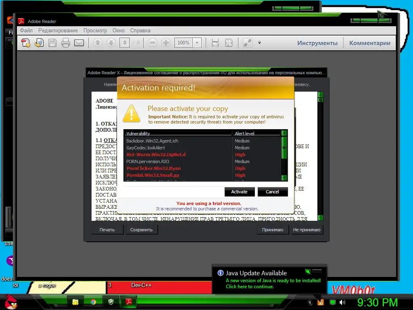
Task: Open the Редактирование menu
Action: [x=58, y=30]
